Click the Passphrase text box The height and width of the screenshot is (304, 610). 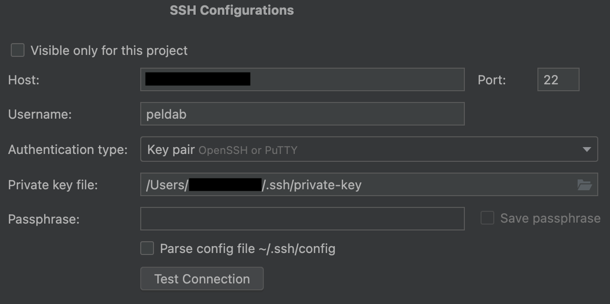click(302, 219)
